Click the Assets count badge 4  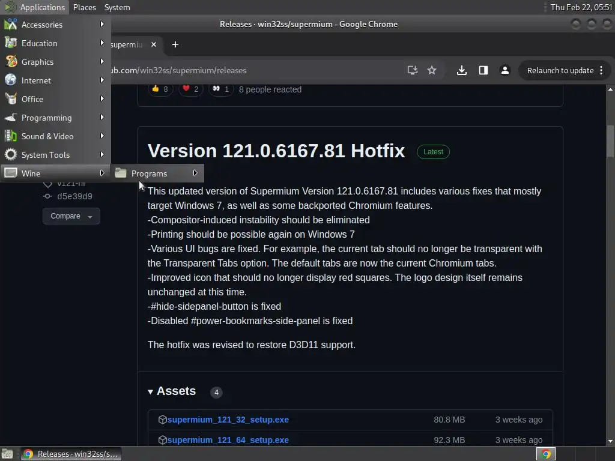[x=216, y=392]
